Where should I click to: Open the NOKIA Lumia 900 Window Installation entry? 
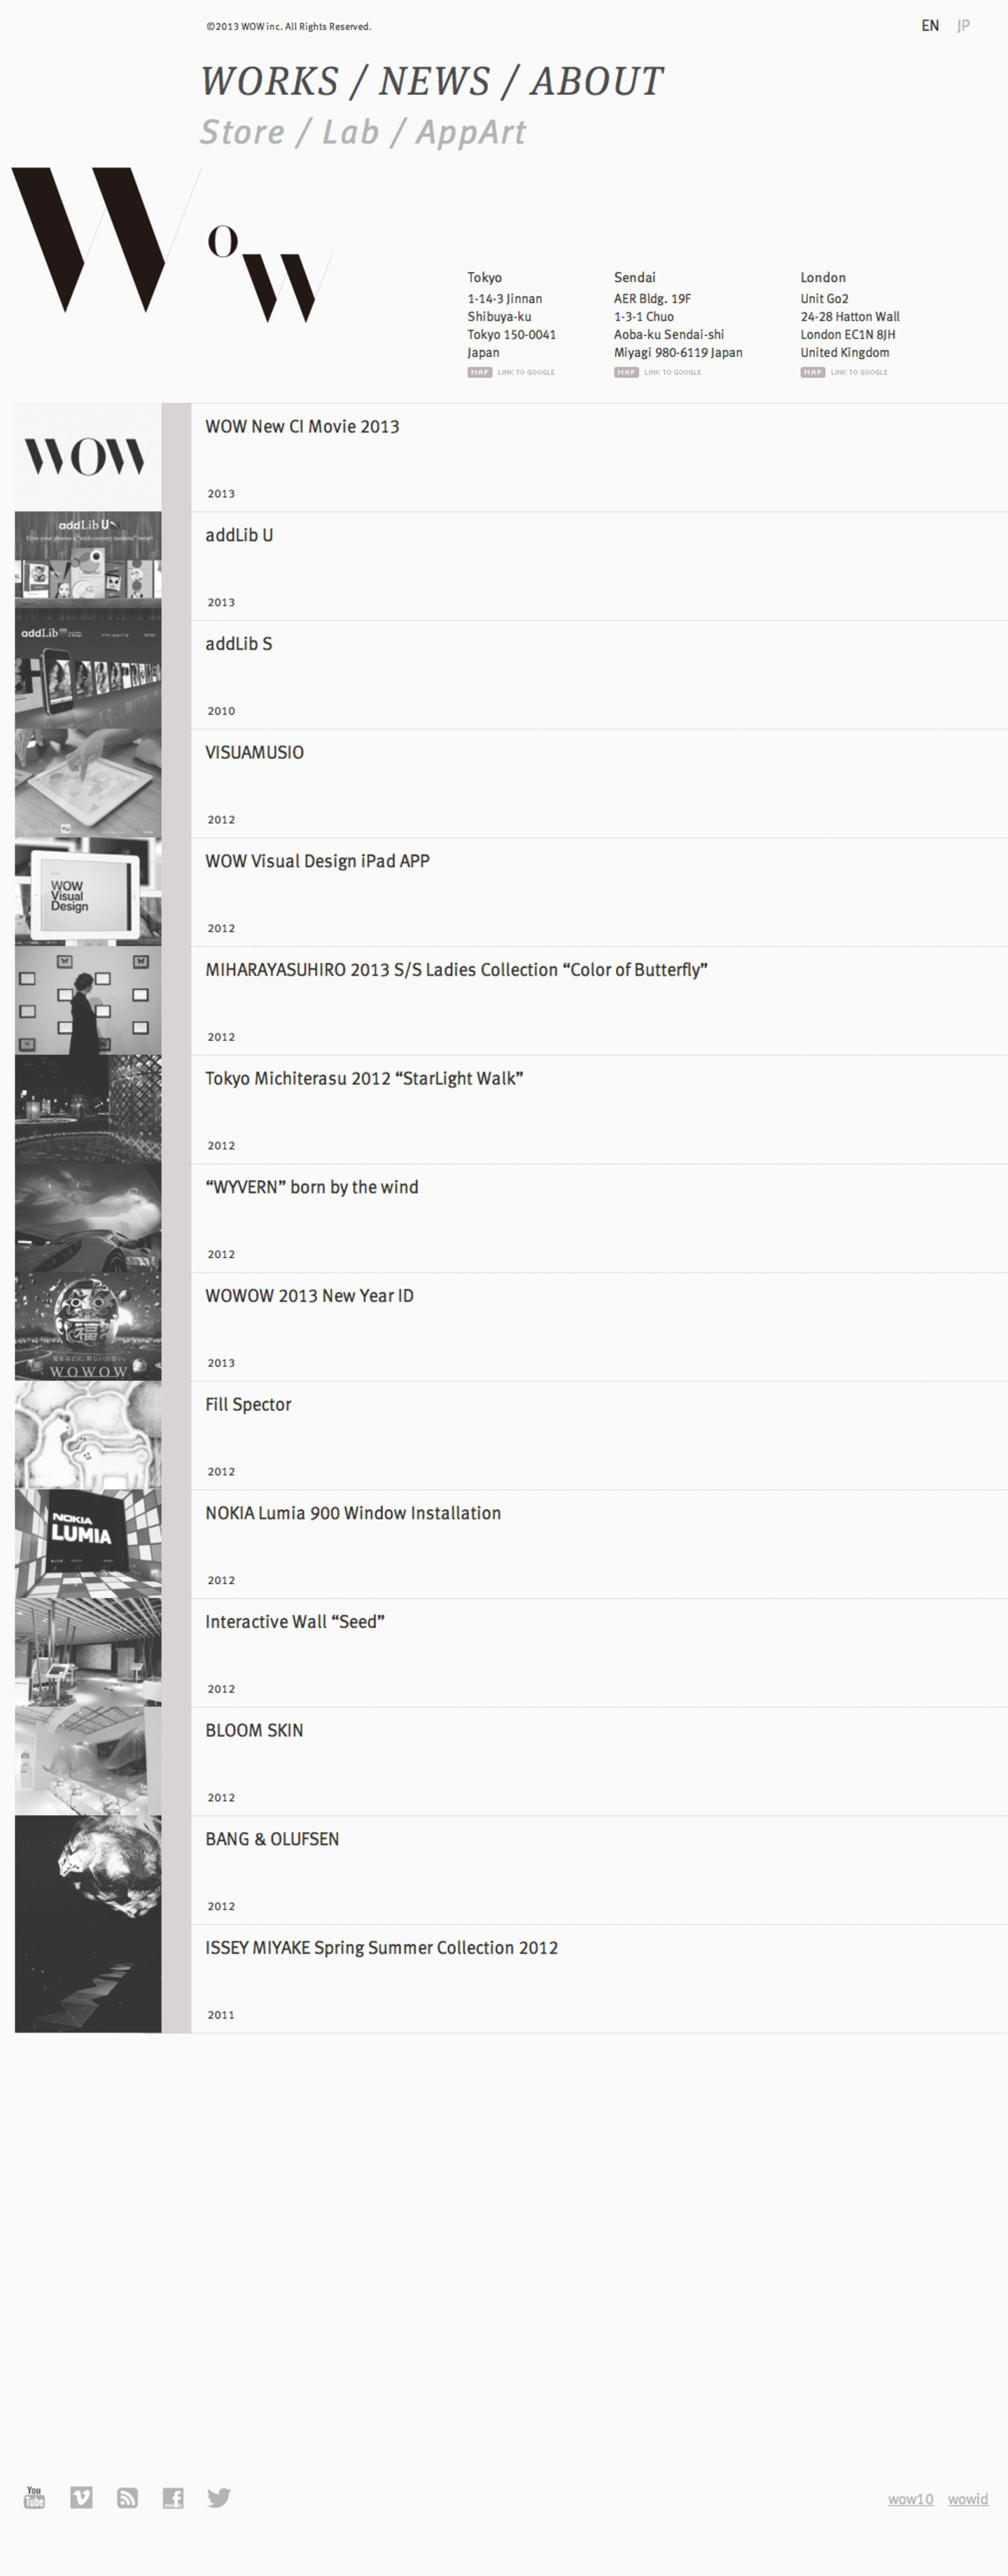(598, 1544)
